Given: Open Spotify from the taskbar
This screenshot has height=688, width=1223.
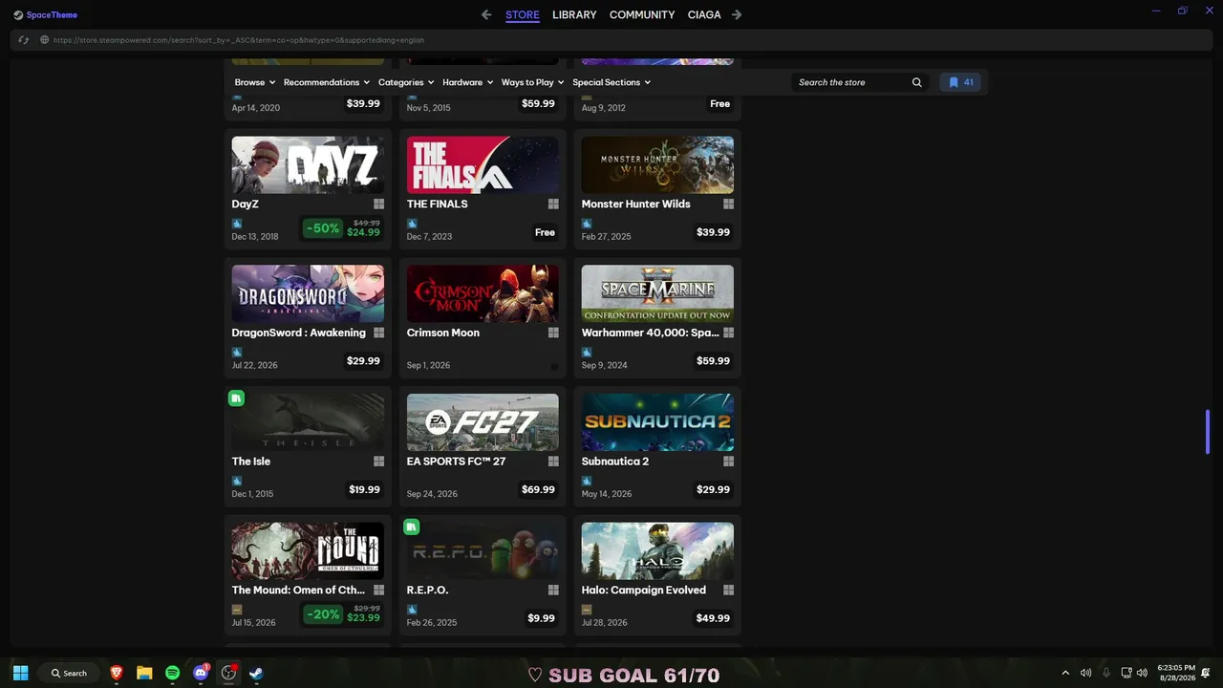Looking at the screenshot, I should [172, 673].
